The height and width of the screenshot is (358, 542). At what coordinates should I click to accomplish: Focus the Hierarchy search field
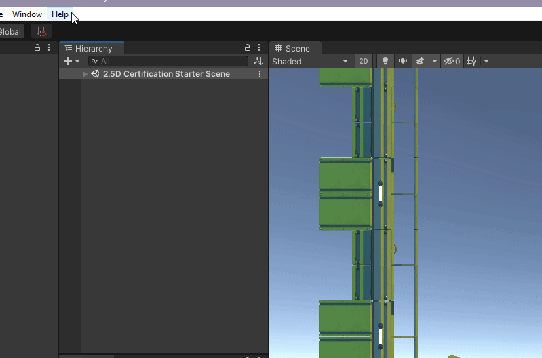point(168,61)
